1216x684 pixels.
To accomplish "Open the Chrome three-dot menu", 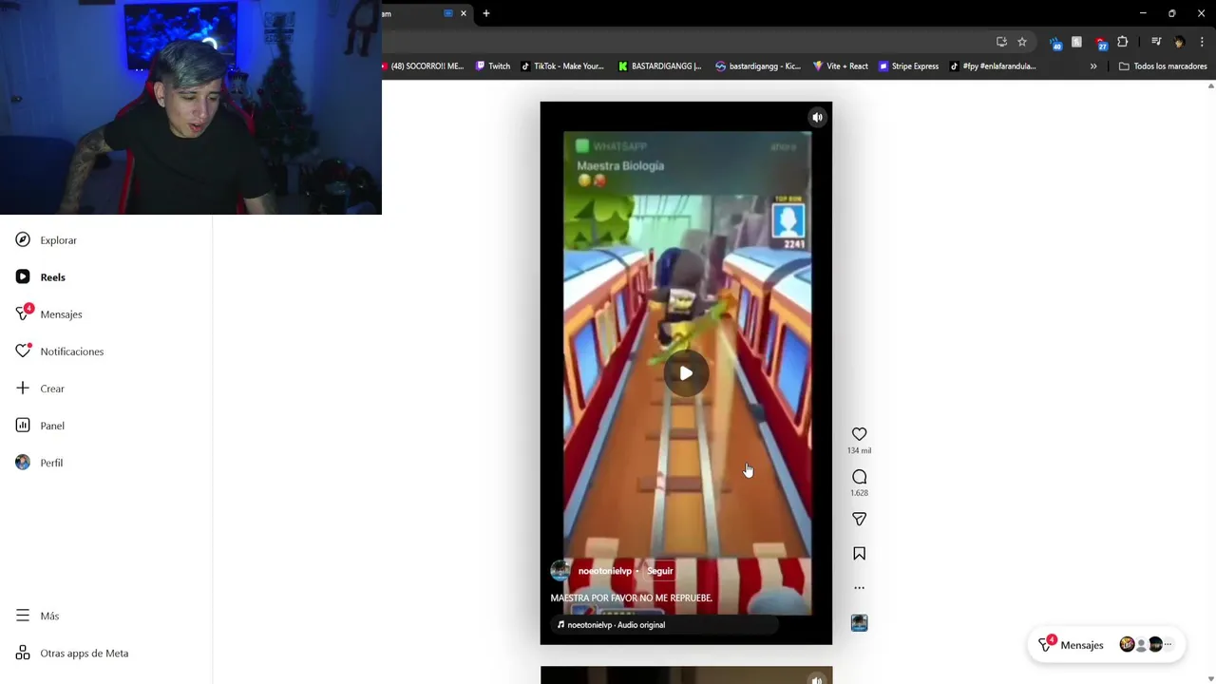I will coord(1202,42).
